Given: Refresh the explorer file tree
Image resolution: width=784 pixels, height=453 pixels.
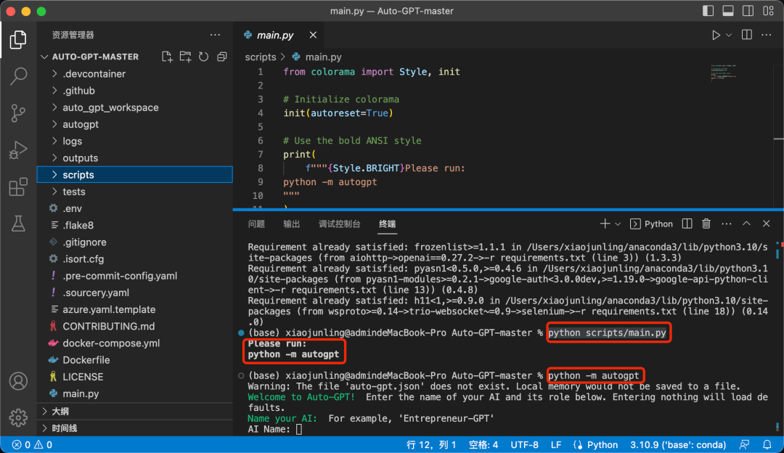Looking at the screenshot, I should [204, 57].
